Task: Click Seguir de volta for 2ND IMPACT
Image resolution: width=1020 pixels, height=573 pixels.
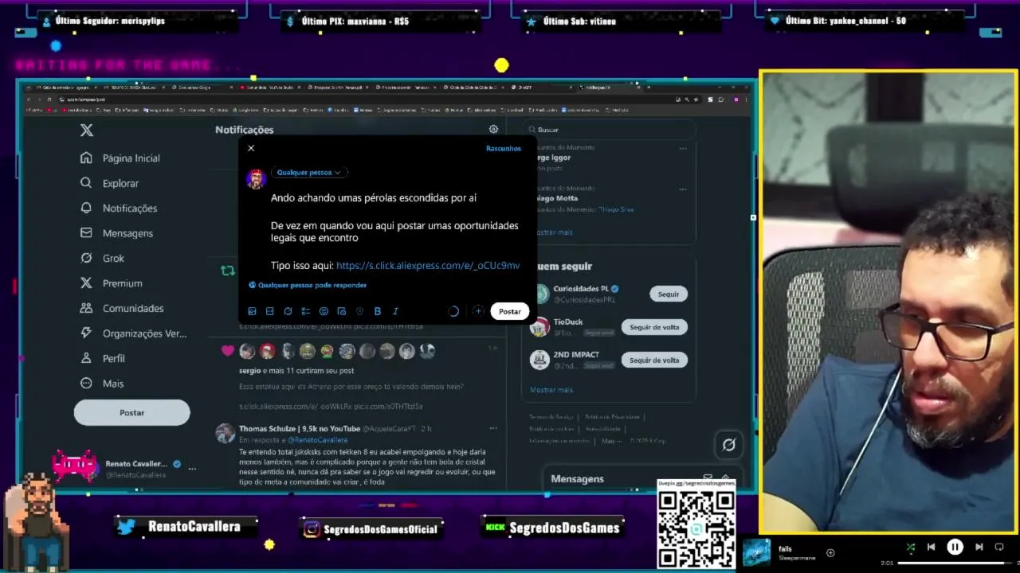Action: click(654, 361)
